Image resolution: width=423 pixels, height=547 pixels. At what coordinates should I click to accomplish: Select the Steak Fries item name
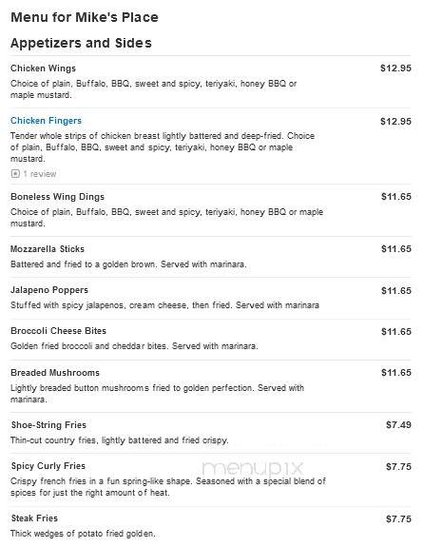(34, 518)
